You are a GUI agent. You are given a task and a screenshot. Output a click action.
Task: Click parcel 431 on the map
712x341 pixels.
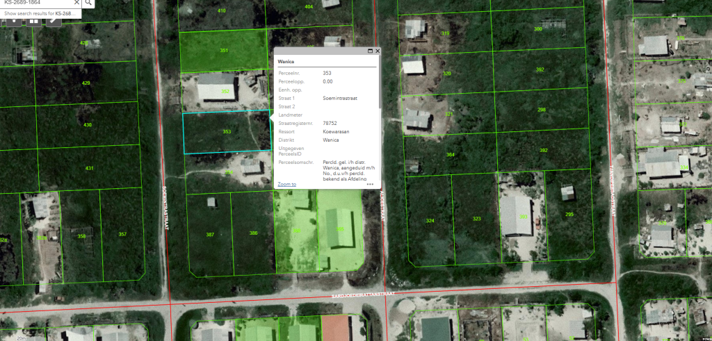click(x=89, y=168)
